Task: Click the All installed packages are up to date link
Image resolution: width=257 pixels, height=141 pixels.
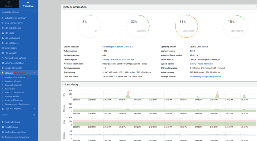Action: (205, 76)
